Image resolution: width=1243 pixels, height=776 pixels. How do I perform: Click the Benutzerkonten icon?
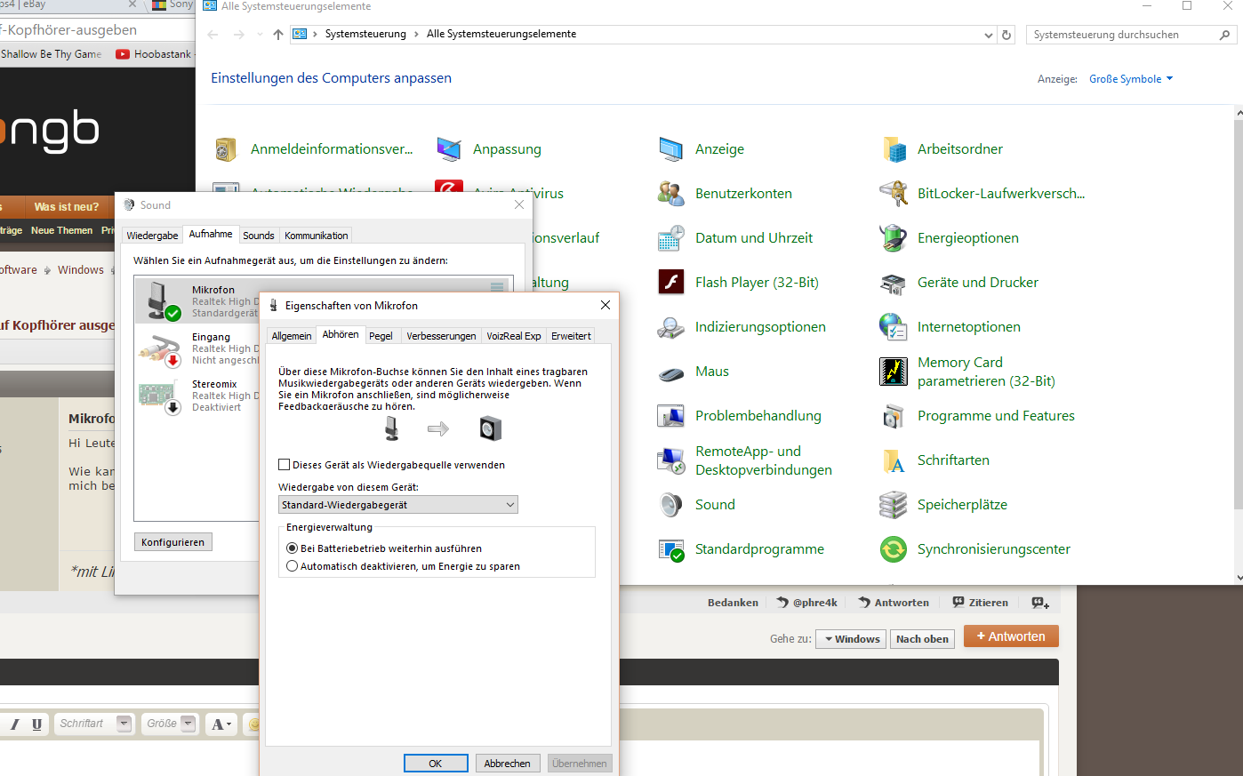tap(670, 194)
